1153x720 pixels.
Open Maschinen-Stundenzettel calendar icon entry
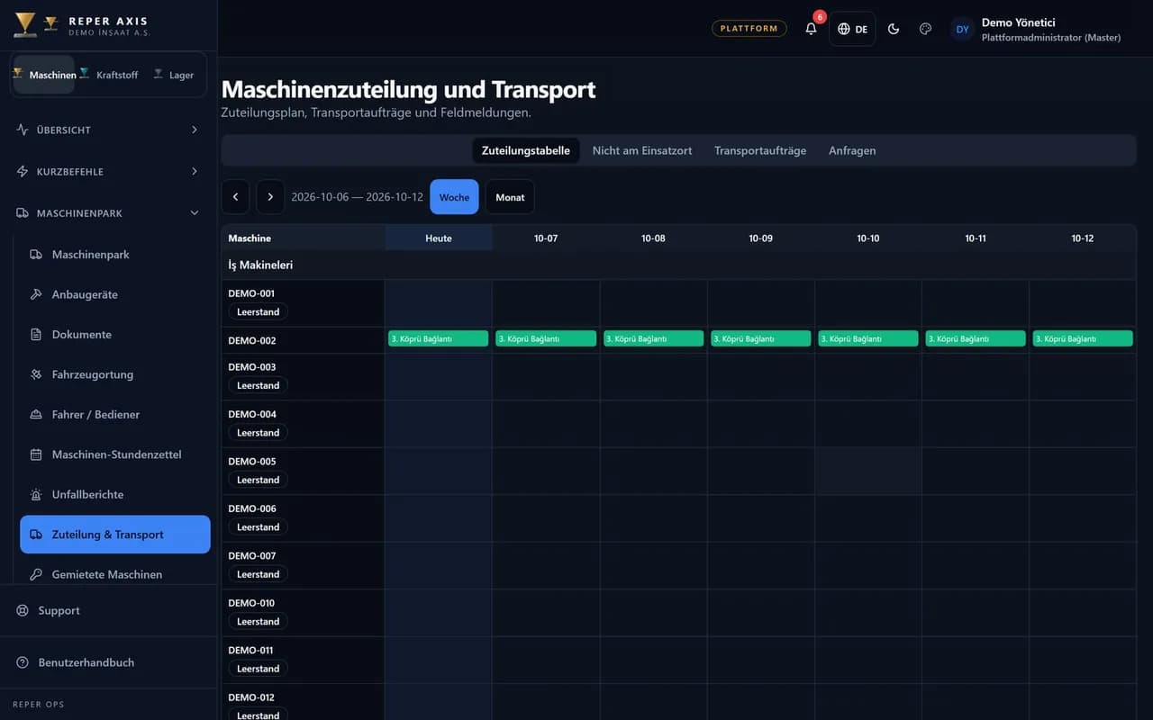[115, 454]
